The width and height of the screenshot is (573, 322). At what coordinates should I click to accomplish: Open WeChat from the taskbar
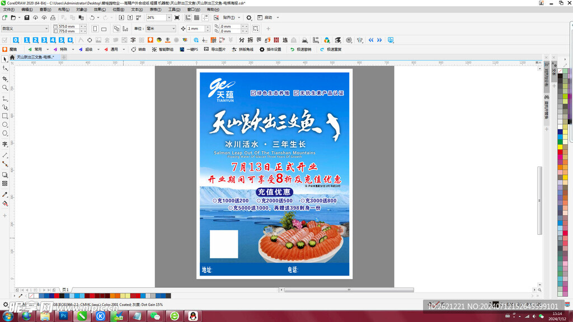coord(156,316)
